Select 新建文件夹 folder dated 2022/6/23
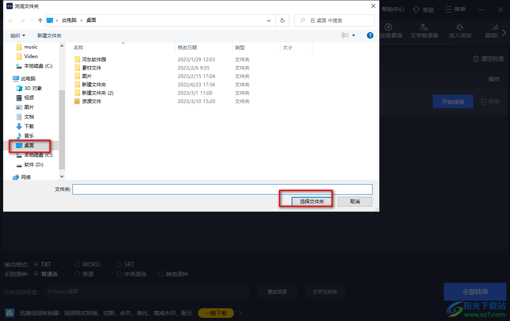The width and height of the screenshot is (510, 321). click(x=94, y=84)
